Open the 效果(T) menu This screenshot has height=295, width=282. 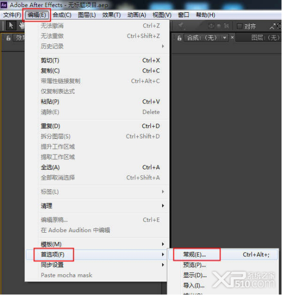(111, 15)
